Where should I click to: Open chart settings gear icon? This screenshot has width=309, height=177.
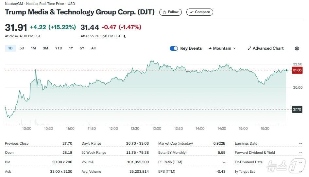[297, 48]
